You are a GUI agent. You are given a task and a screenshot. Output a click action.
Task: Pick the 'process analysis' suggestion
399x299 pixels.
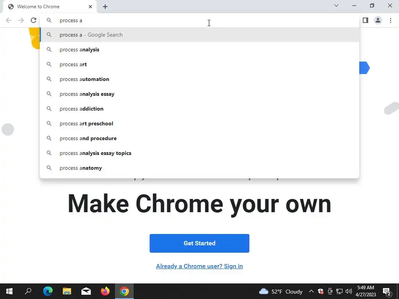(x=199, y=49)
